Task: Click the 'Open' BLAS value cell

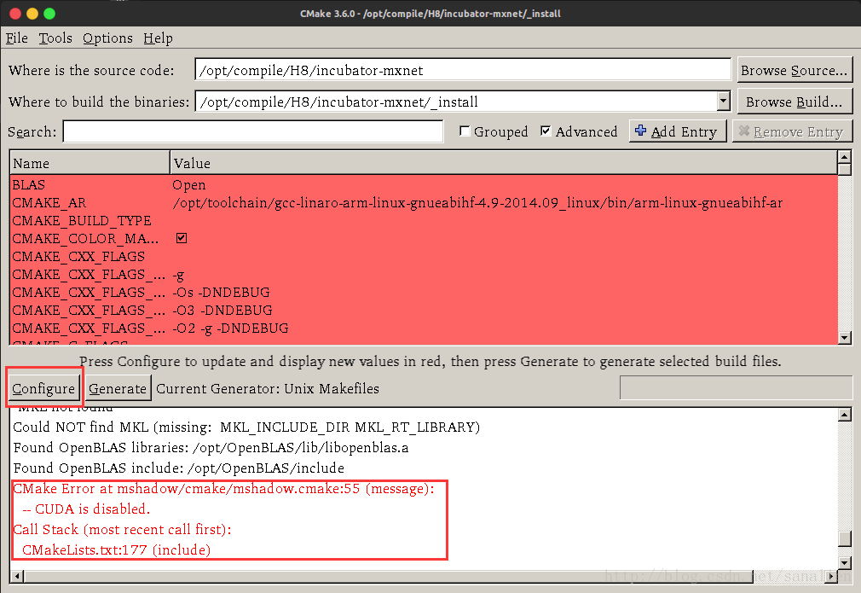Action: pos(189,185)
